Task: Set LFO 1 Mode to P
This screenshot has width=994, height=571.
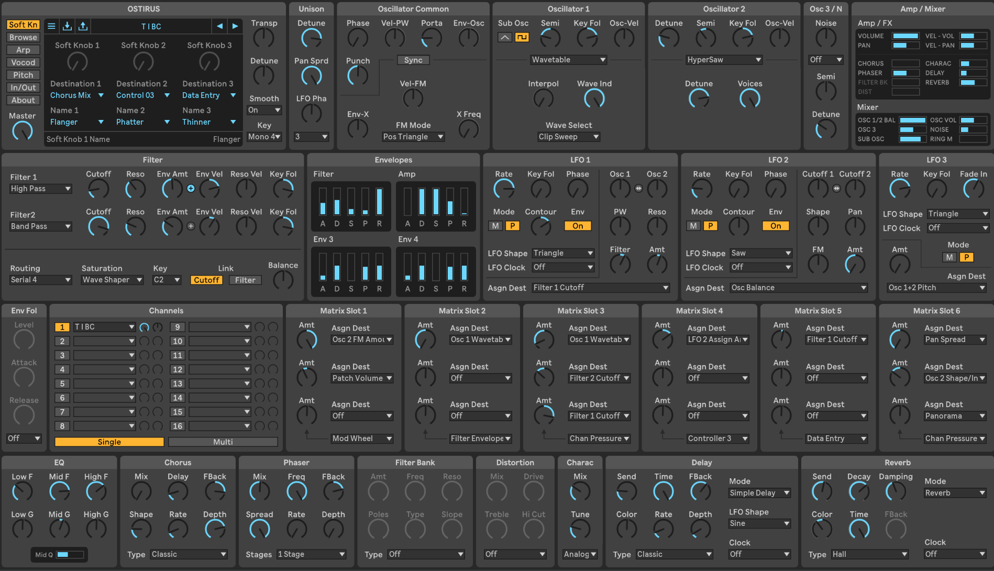Action: (513, 226)
